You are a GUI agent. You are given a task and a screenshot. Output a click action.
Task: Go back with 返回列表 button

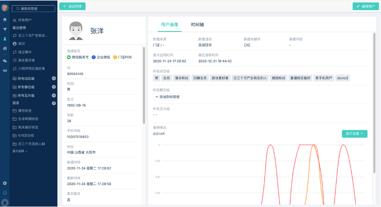click(73, 6)
